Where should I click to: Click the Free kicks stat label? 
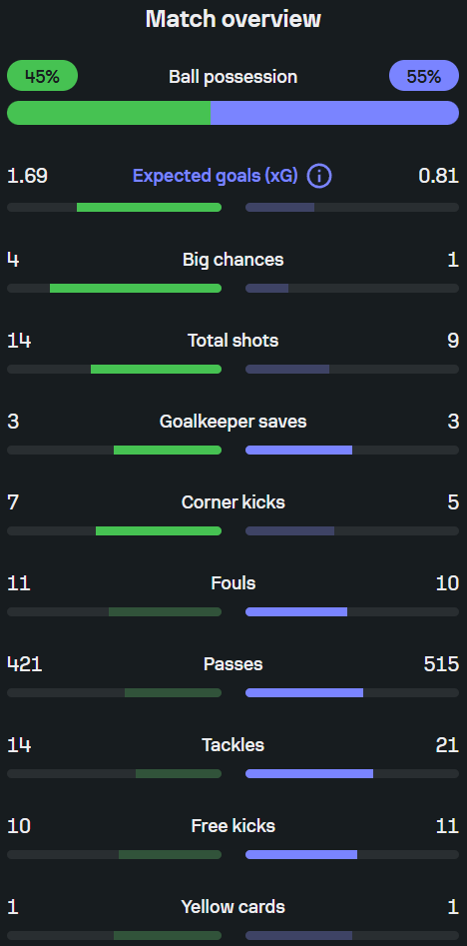point(233,825)
